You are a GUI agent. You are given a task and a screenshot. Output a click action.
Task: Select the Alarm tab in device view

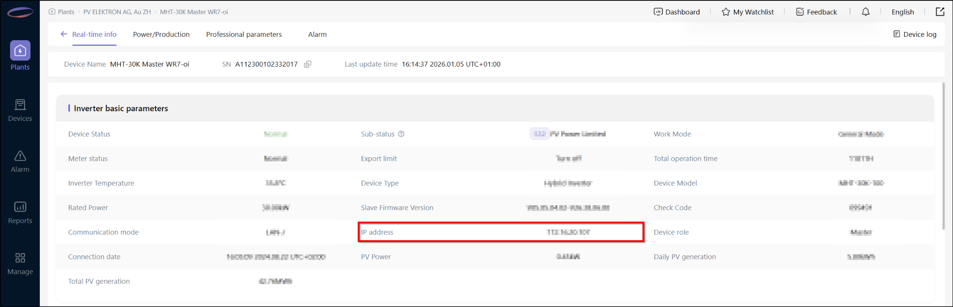pos(317,34)
